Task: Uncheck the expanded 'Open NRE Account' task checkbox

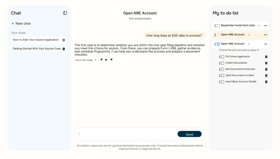Action: pos(218,44)
